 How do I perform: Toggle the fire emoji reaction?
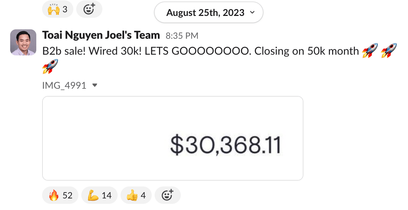click(x=60, y=196)
